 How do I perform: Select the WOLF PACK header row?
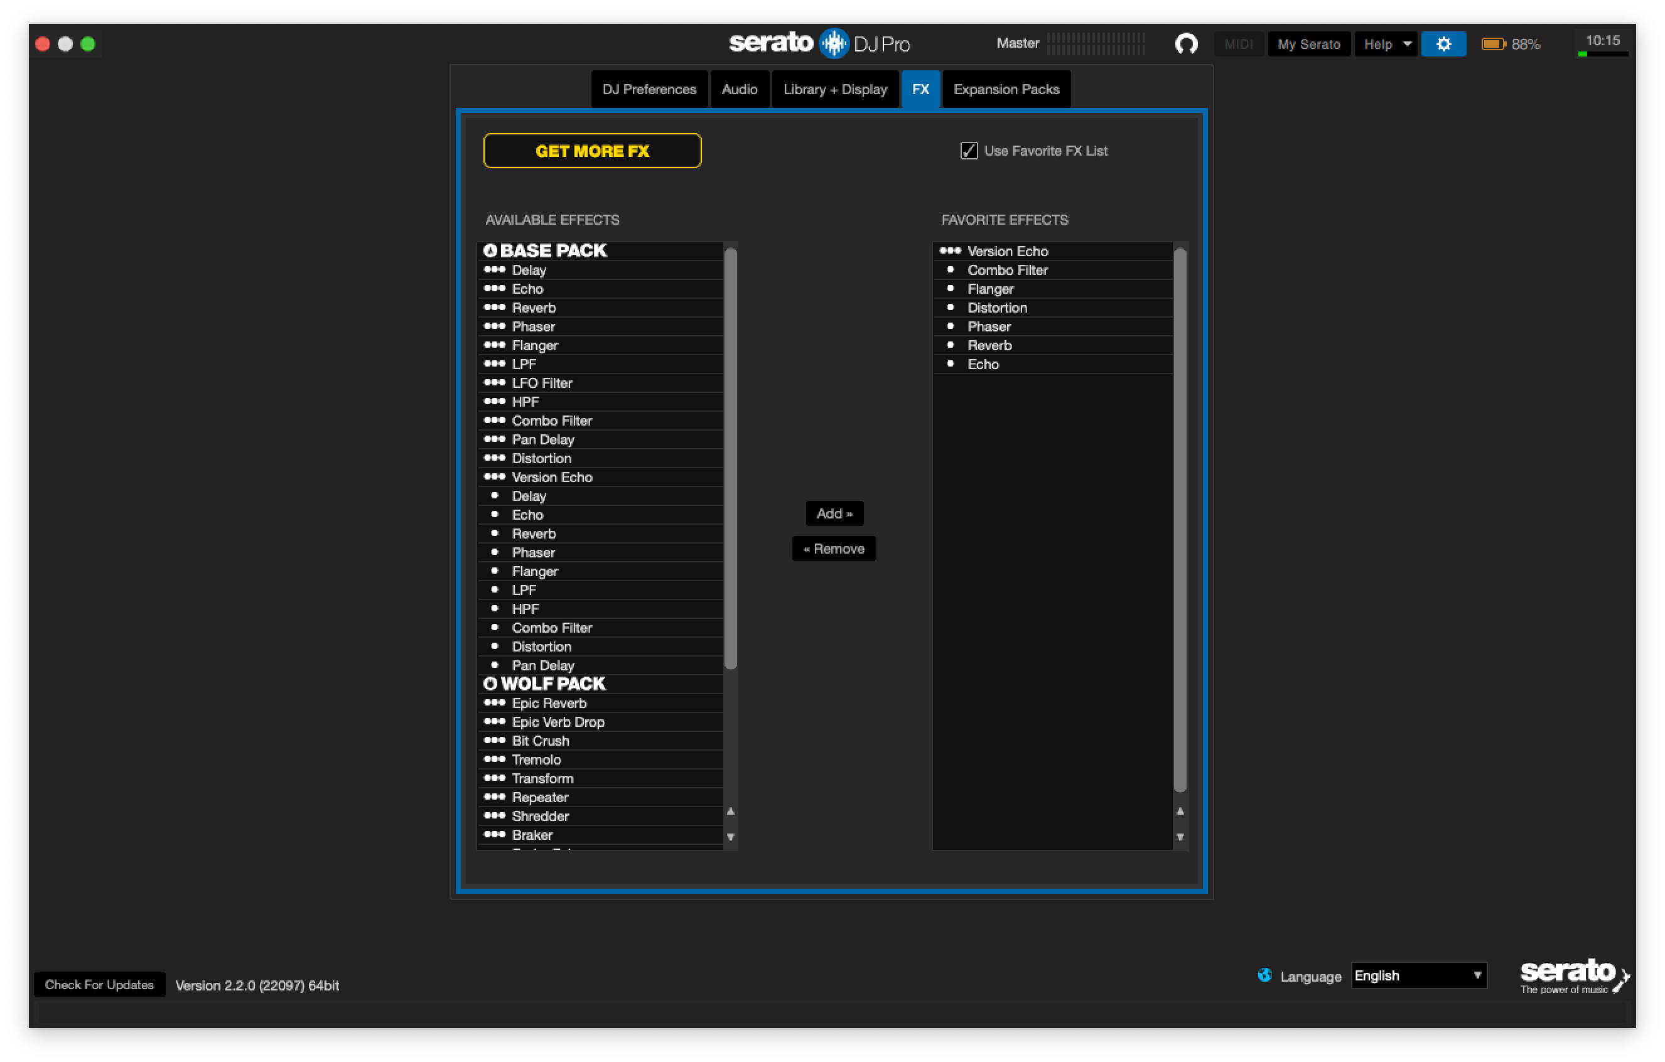(600, 684)
